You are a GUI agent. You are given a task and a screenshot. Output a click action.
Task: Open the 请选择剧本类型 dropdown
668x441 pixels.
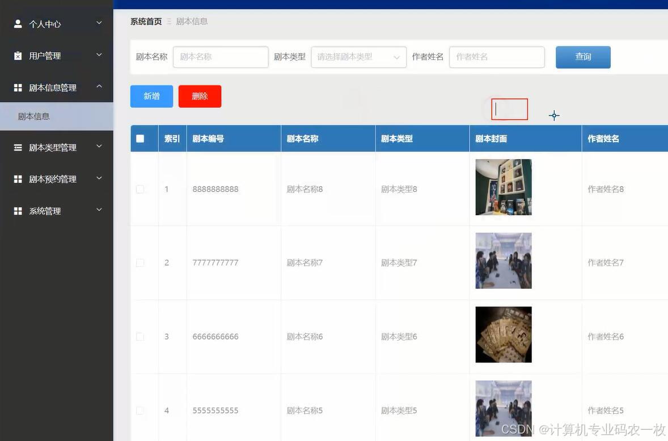(358, 57)
